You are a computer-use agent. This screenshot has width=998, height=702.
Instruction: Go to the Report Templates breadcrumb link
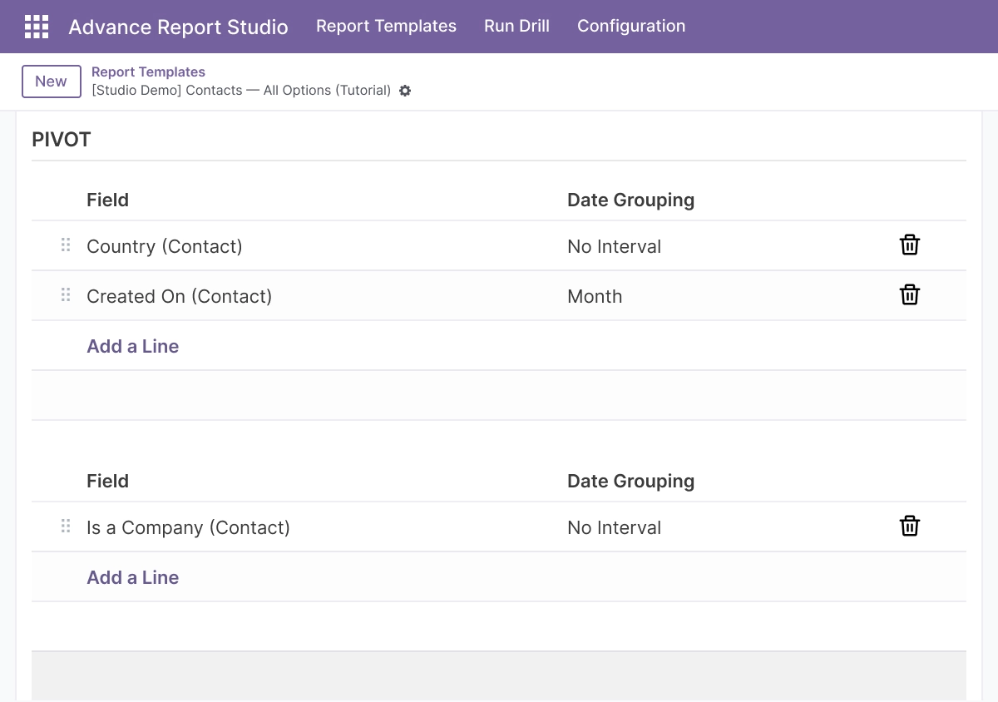coord(148,72)
